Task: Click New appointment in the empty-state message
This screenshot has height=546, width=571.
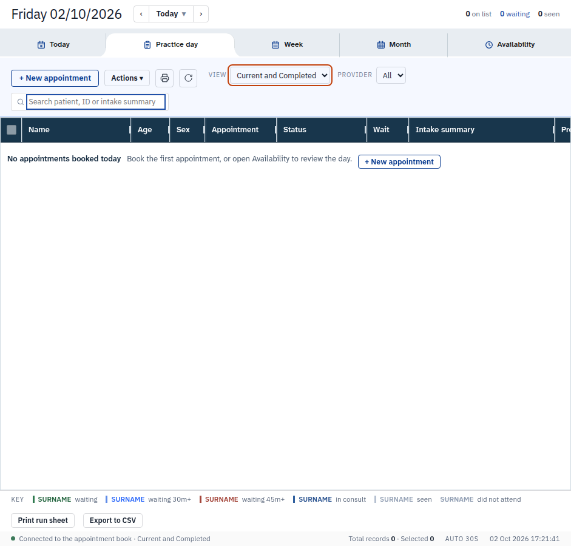Action: point(399,161)
